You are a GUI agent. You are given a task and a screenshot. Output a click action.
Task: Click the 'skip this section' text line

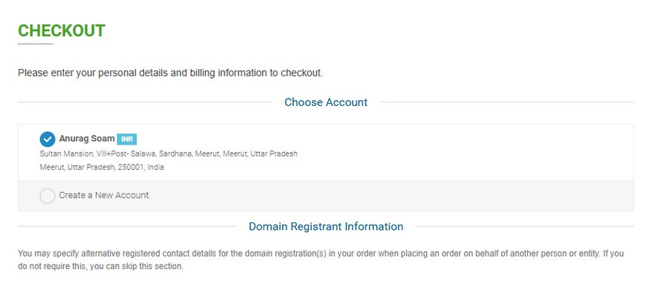[101, 267]
